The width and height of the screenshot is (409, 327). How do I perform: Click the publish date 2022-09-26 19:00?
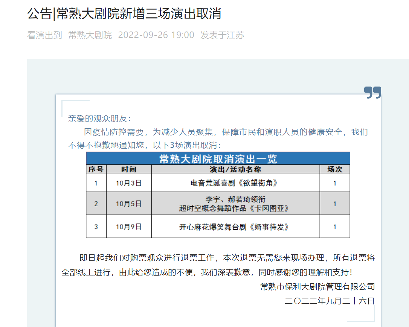pos(156,35)
